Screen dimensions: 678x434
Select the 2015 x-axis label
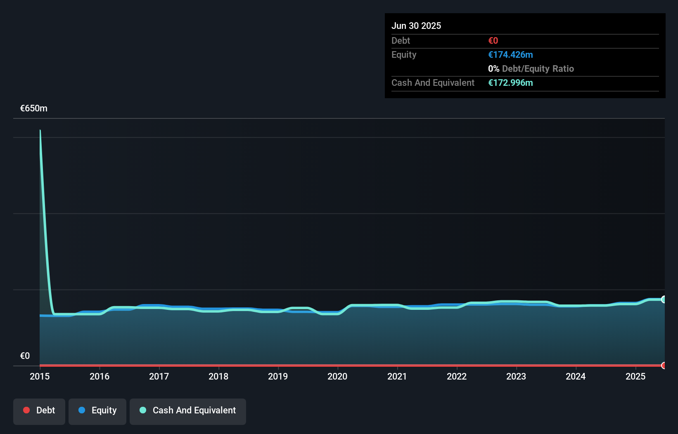point(40,376)
